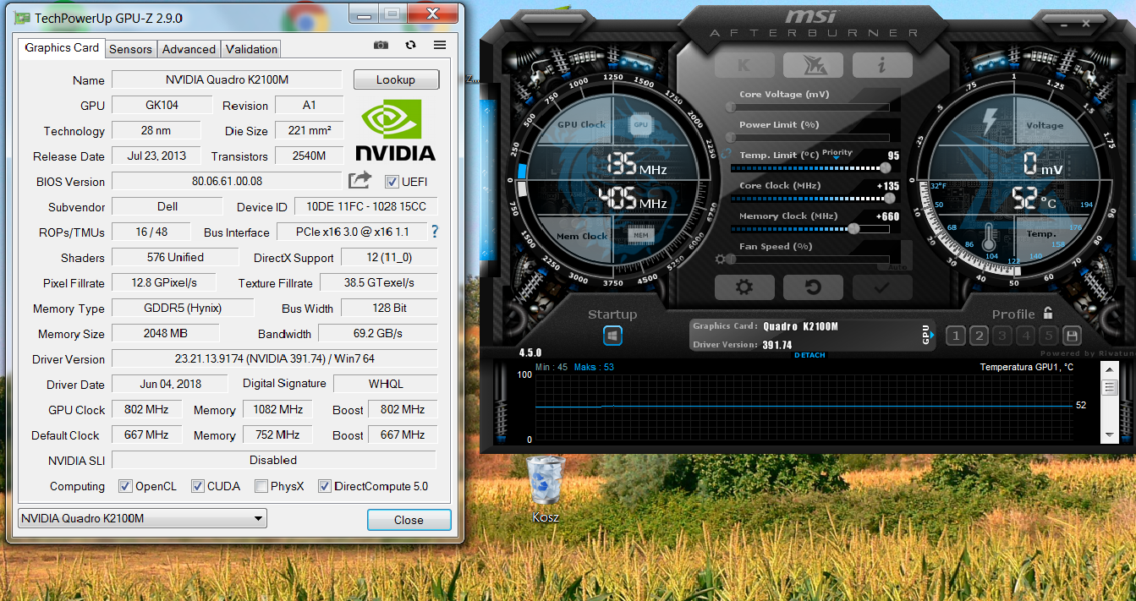Open the Validation tab
The height and width of the screenshot is (601, 1136).
[x=251, y=49]
